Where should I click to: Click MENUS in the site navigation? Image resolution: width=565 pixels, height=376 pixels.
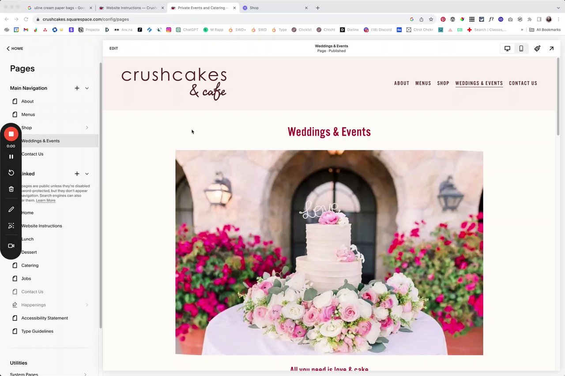423,83
